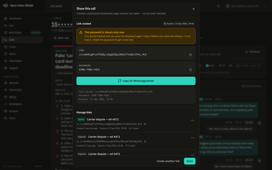
Task: Copy the share link path
Action: click(x=190, y=55)
